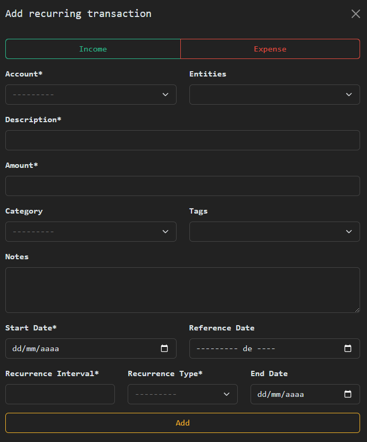Click inside the Notes text area
The width and height of the screenshot is (367, 442).
182,290
